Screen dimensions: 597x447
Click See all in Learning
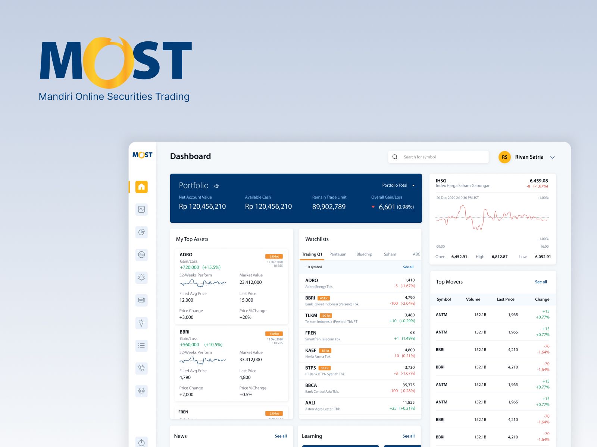[409, 436]
